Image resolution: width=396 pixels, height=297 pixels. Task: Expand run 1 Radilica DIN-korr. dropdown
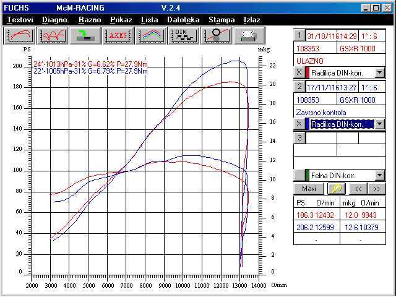[380, 73]
